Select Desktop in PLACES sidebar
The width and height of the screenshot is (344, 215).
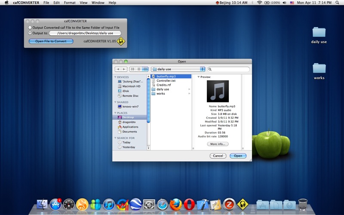(129, 117)
